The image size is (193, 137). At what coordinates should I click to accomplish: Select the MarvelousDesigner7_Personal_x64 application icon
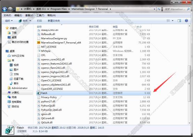point(39,43)
